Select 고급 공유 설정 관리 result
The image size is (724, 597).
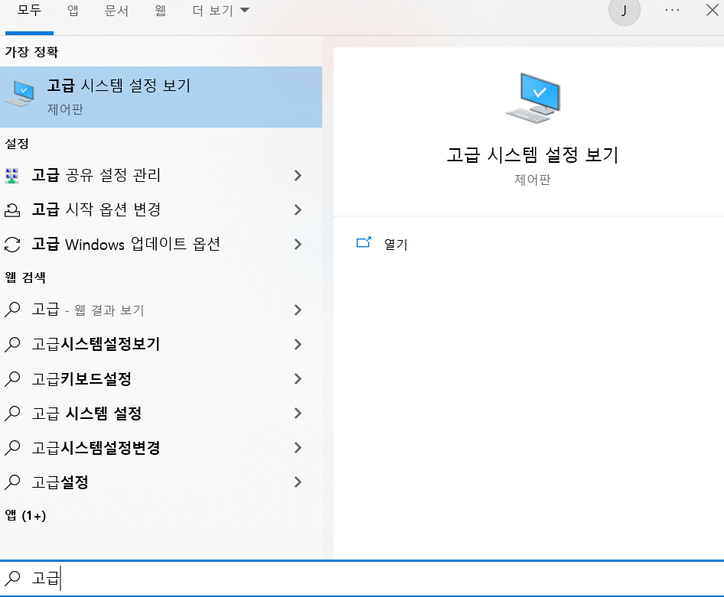click(x=161, y=175)
